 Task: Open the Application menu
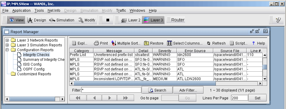21,11
